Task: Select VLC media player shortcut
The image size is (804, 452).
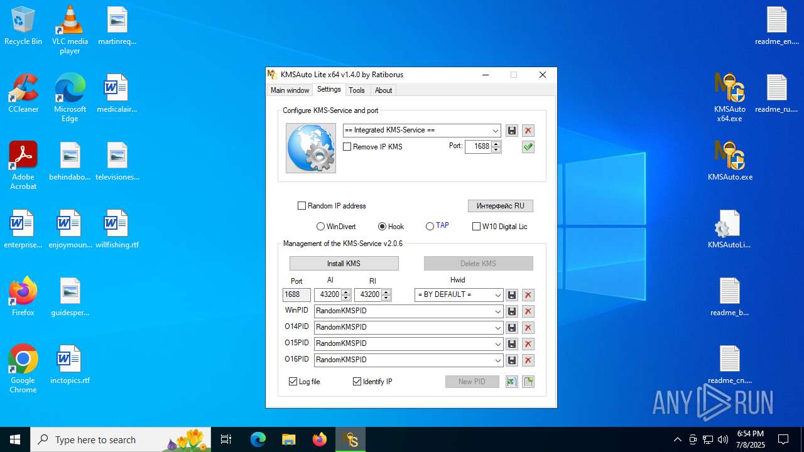Action: [x=70, y=30]
